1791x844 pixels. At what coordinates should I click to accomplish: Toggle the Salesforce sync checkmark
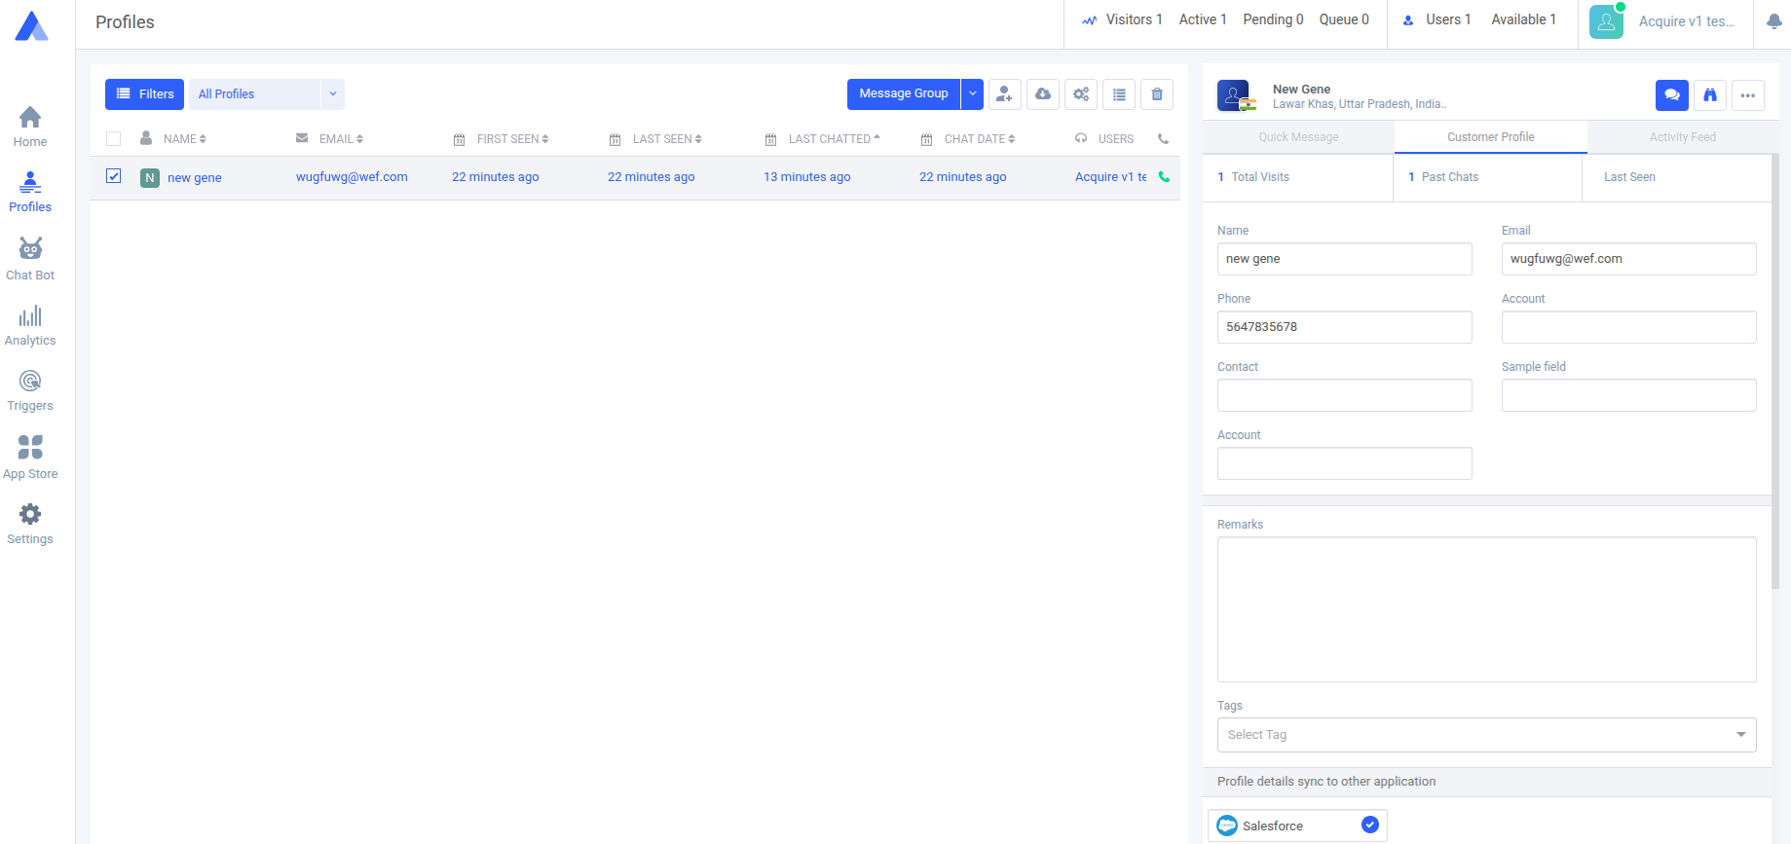click(x=1369, y=826)
